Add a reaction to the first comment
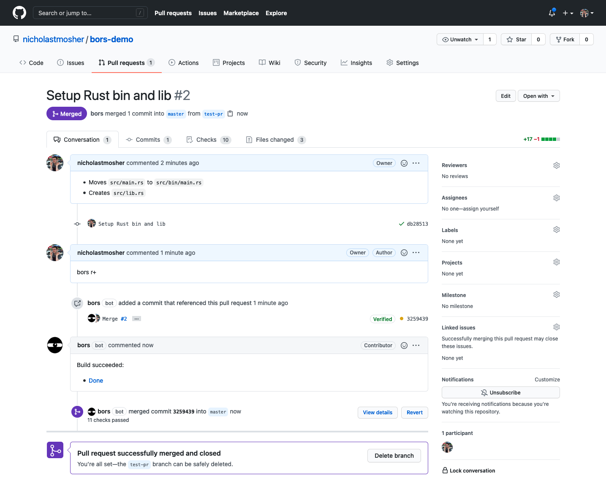606x478 pixels. [x=404, y=163]
